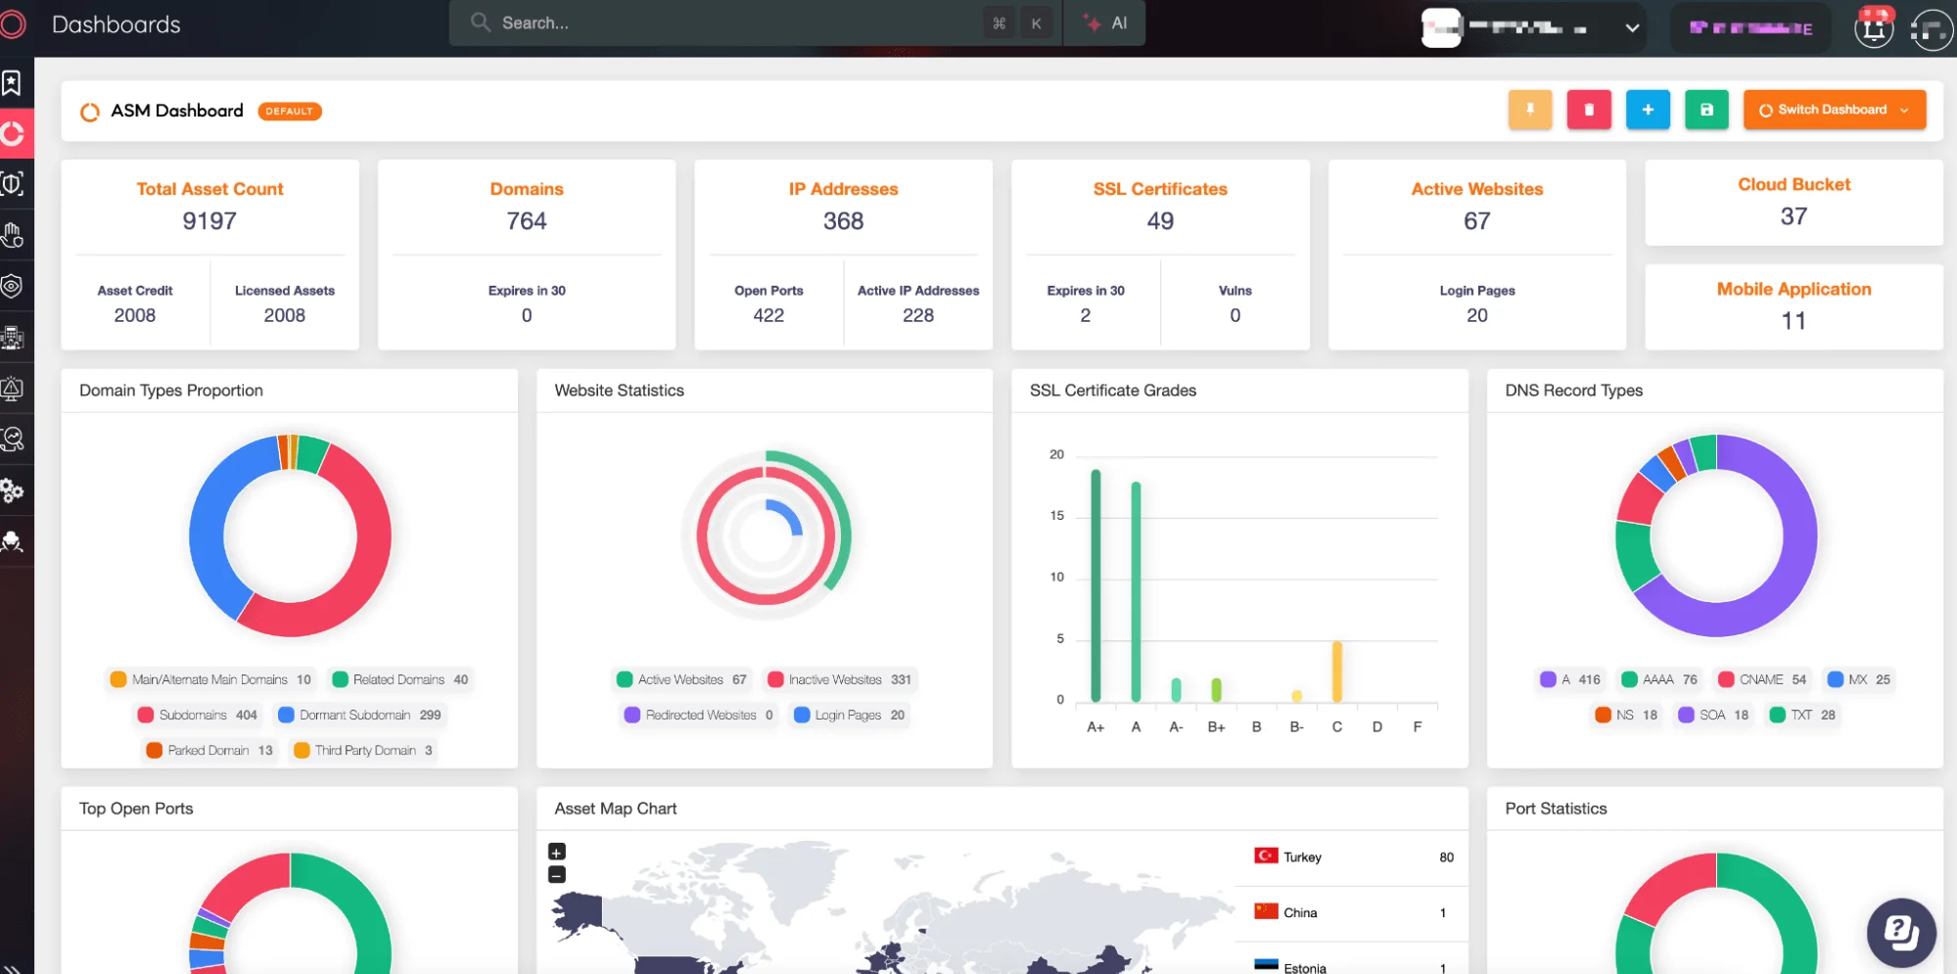The height and width of the screenshot is (974, 1957).
Task: Click the blue plus add widget button
Action: (1648, 110)
